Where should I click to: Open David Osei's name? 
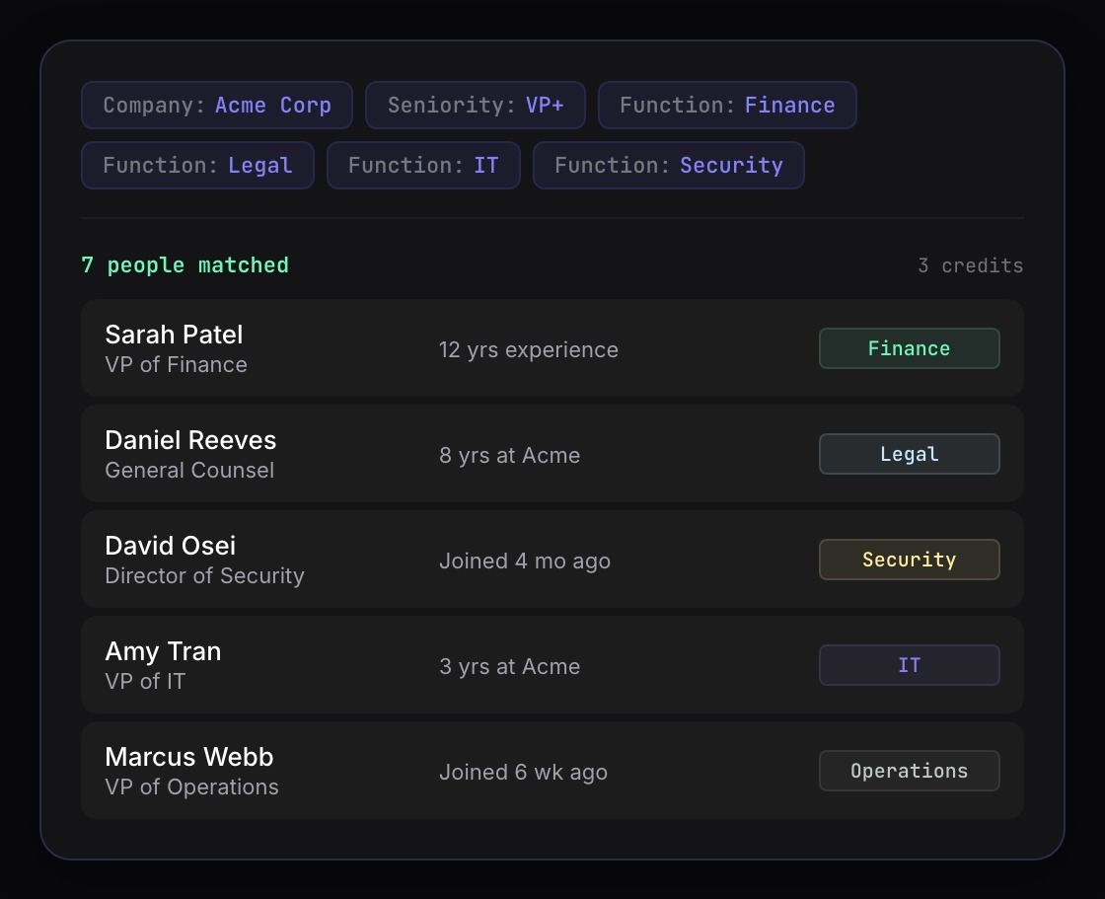pos(171,546)
